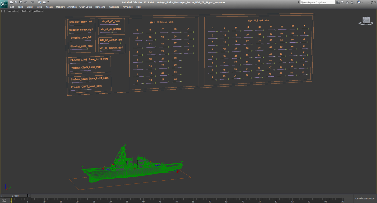Expand the InfoCenter search field arrow
Viewport: 377px width, 203px height.
[299, 2]
